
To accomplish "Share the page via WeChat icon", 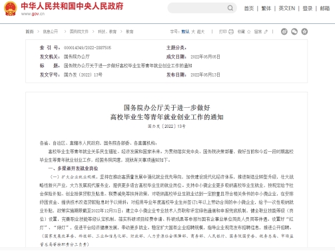I will click(x=294, y=31).
